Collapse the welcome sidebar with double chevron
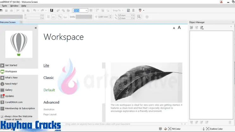The width and height of the screenshot is (235, 132). (x=36, y=28)
